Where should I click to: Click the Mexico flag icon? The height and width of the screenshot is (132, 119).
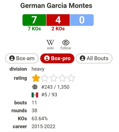coord(35,95)
